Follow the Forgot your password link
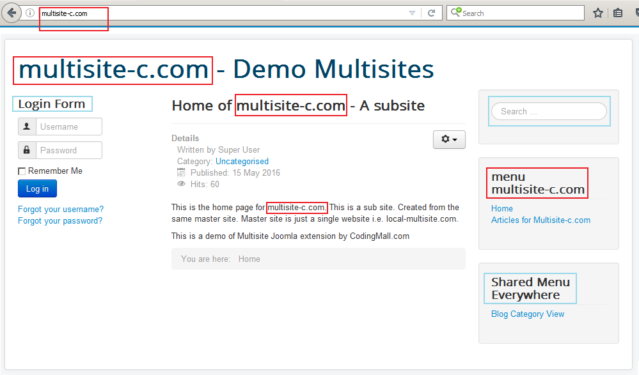This screenshot has width=639, height=375. [x=60, y=220]
